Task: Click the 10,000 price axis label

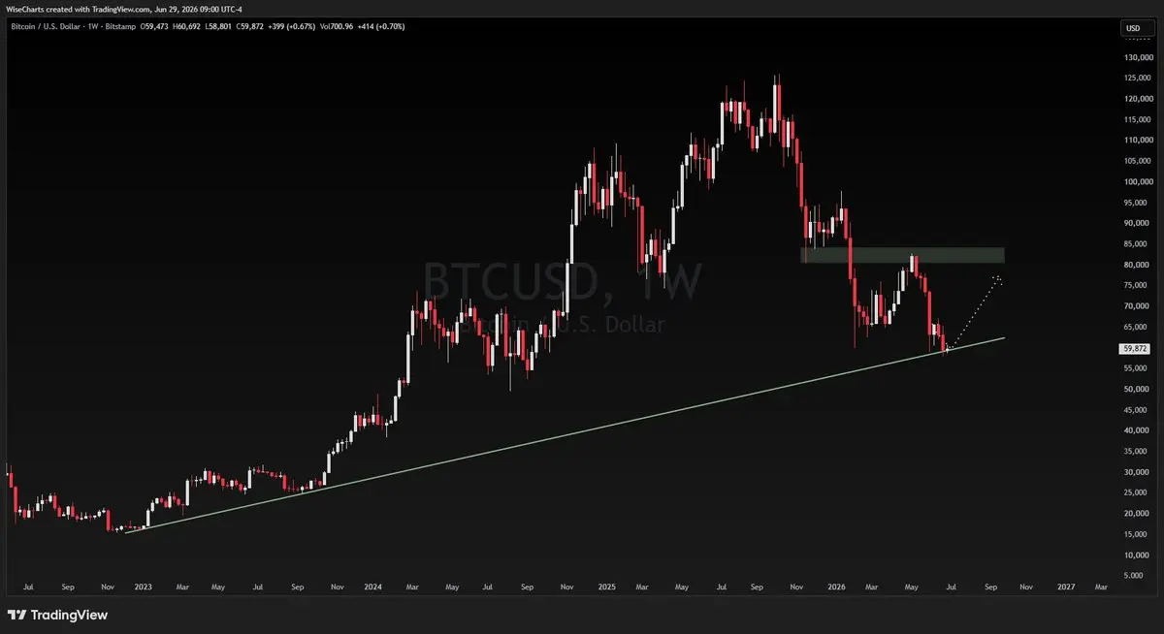Action: pyautogui.click(x=1139, y=555)
